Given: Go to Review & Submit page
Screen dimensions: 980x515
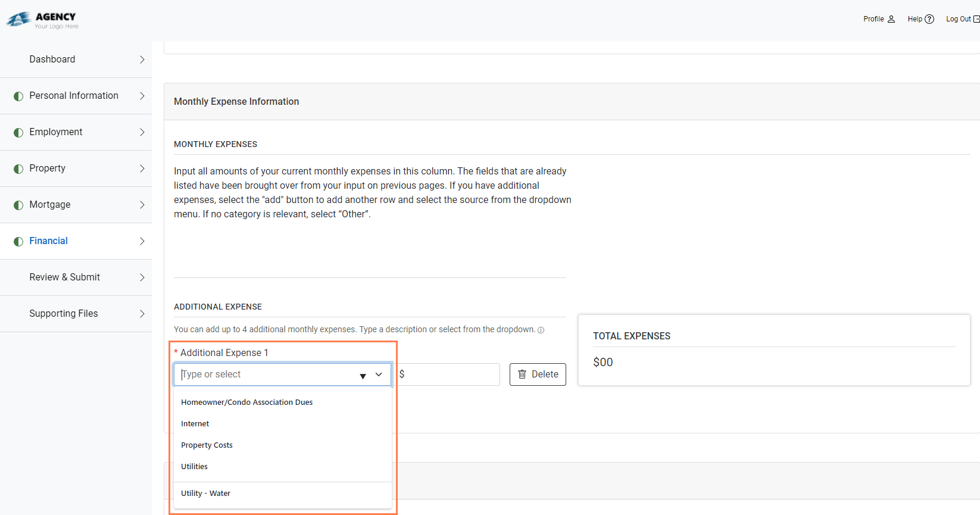Looking at the screenshot, I should coord(64,277).
